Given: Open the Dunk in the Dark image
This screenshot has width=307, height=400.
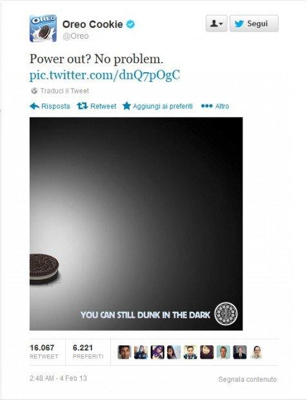Looking at the screenshot, I should point(136,224).
